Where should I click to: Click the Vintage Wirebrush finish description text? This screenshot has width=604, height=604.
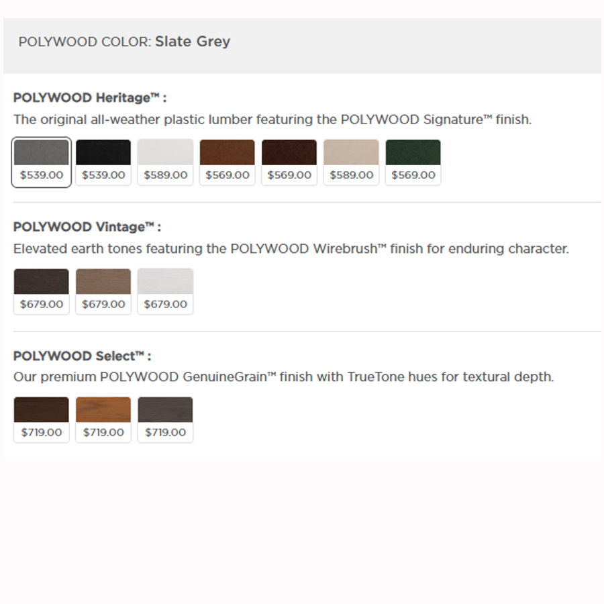tap(291, 249)
